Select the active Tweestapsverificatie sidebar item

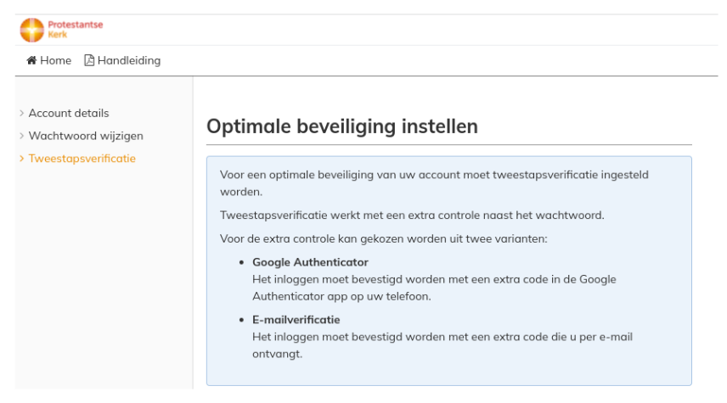(82, 159)
